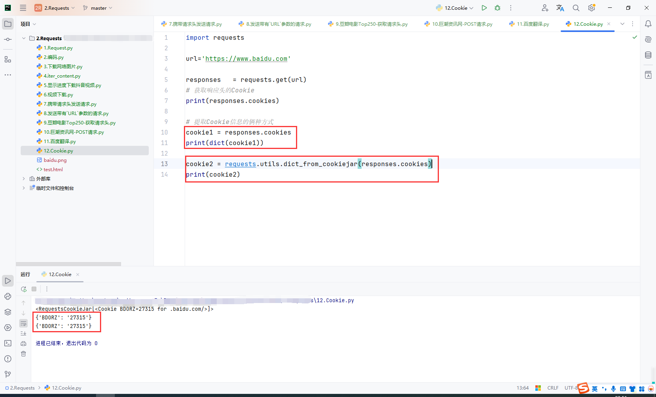Click cursor position 13:64 indicator
The width and height of the screenshot is (656, 397).
[x=522, y=388]
